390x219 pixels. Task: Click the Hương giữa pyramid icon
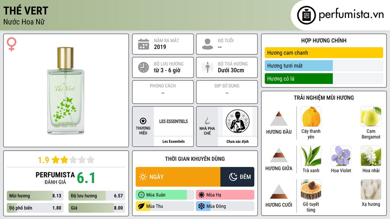click(x=279, y=155)
